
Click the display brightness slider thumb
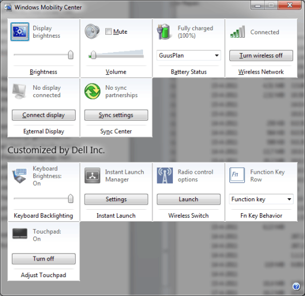coord(70,55)
